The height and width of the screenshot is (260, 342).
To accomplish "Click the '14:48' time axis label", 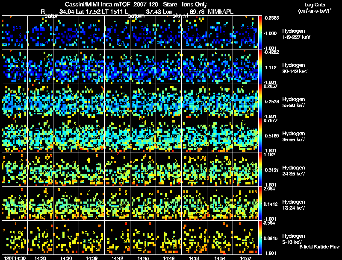I will [x=168, y=258].
